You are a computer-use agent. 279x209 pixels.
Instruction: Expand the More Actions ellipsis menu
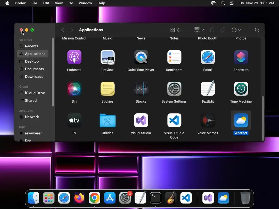point(236,30)
